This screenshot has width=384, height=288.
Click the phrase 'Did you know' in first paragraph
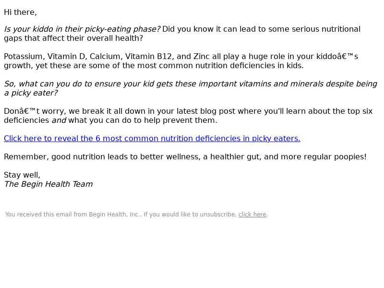[x=177, y=29]
